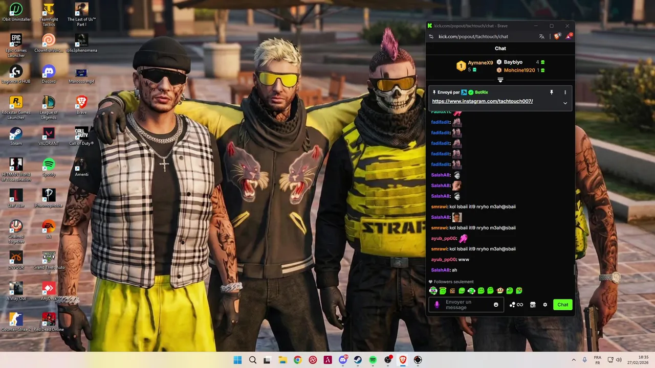Click Red Dead Online desktop icon
Viewport: 655px width, 368px height.
tap(49, 323)
